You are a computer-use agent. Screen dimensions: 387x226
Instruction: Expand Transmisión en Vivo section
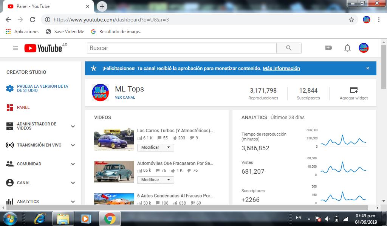(73, 145)
